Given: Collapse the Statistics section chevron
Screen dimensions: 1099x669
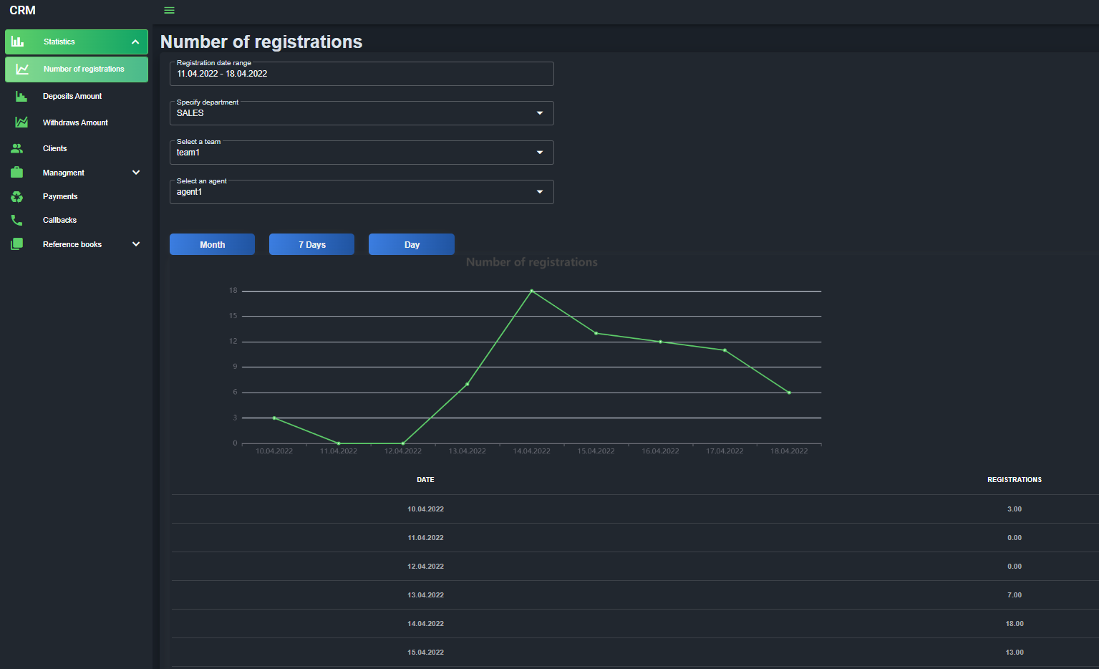Looking at the screenshot, I should point(135,42).
